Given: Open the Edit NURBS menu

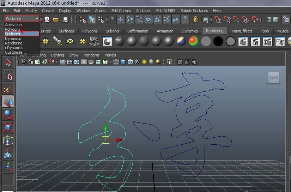Looking at the screenshot, I should 165,11.
